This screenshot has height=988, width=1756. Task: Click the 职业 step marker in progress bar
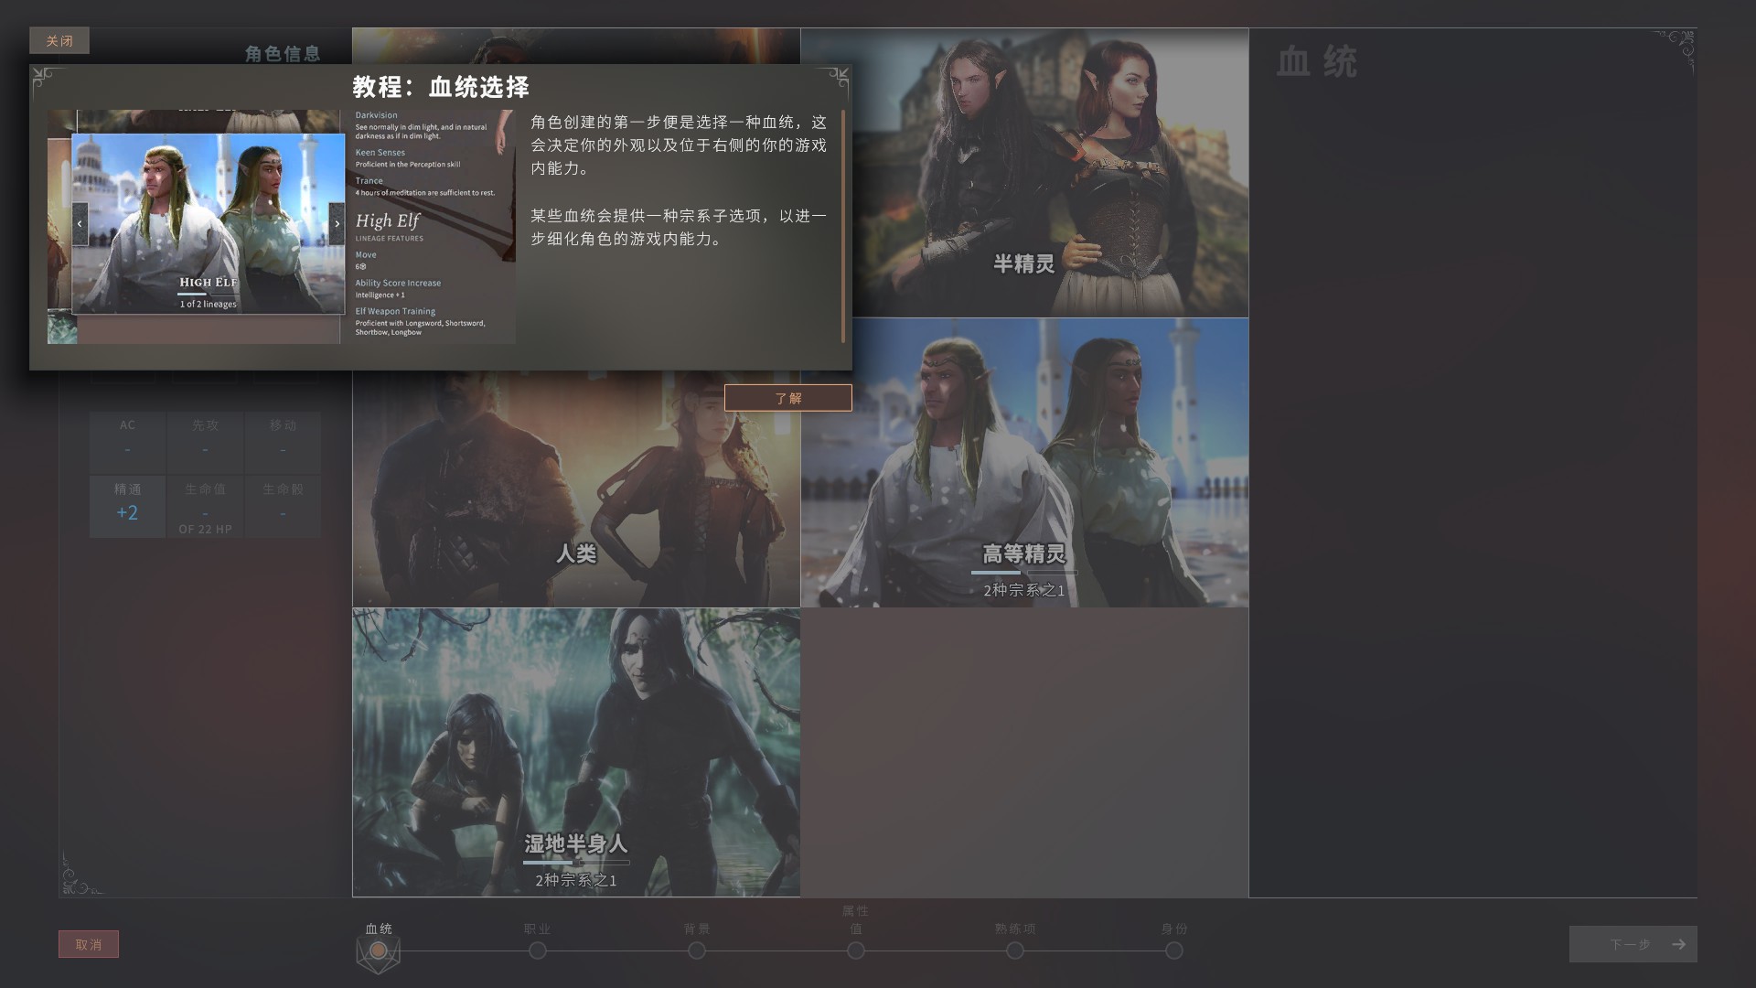[538, 950]
